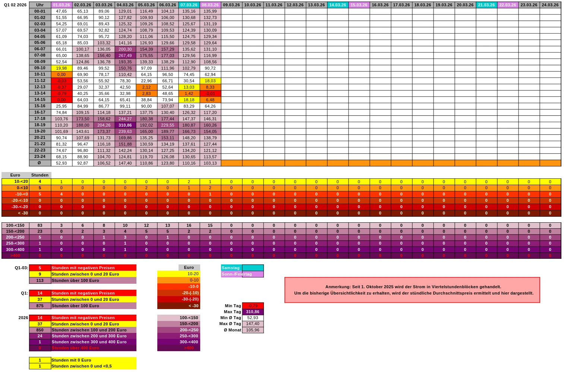This screenshot has height=372, width=564.
Task: Select the 875 hours count cell
Action: 40,306
